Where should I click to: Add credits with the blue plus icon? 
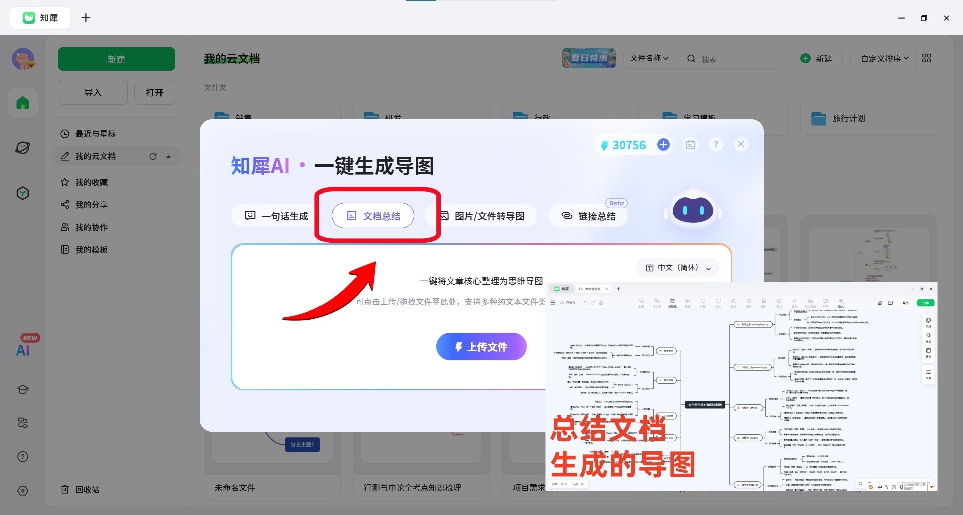tap(663, 145)
